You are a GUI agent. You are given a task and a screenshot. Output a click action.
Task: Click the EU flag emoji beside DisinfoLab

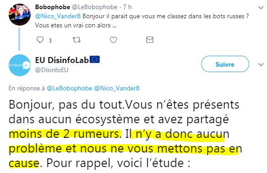pos(95,60)
